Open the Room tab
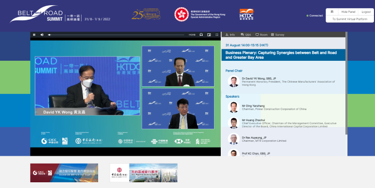Viewport: 375px width, 188px height. pyautogui.click(x=261, y=35)
